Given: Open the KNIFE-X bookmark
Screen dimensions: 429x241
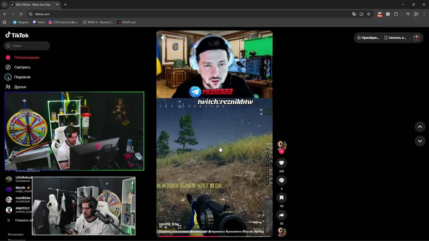Looking at the screenshot, I should 99,22.
